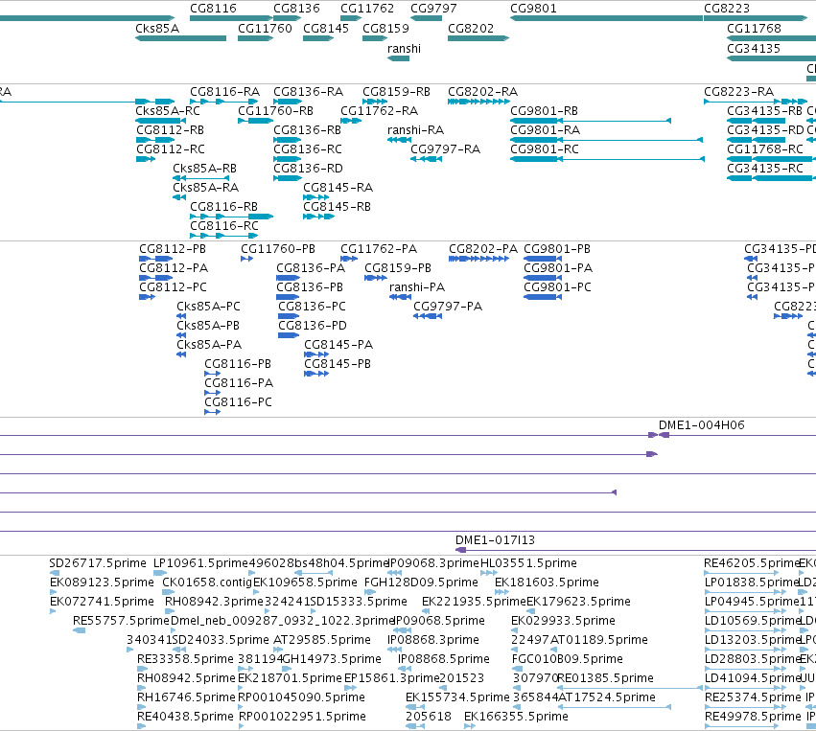Click transcript CG9801-RC
The height and width of the screenshot is (731, 816).
544,149
